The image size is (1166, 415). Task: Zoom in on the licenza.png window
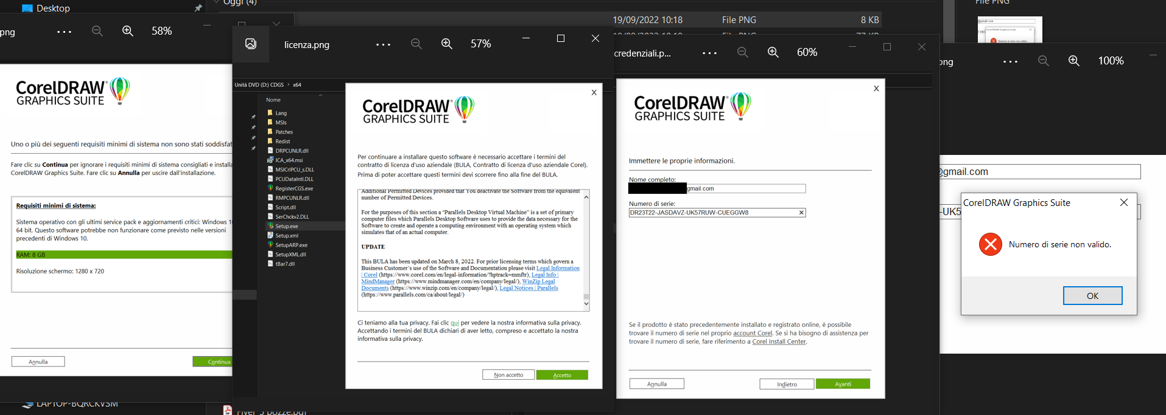(447, 44)
